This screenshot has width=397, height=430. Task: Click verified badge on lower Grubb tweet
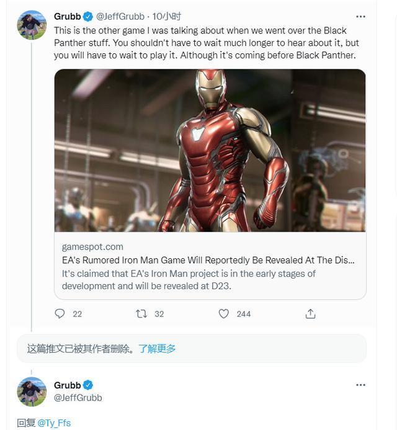click(x=87, y=385)
